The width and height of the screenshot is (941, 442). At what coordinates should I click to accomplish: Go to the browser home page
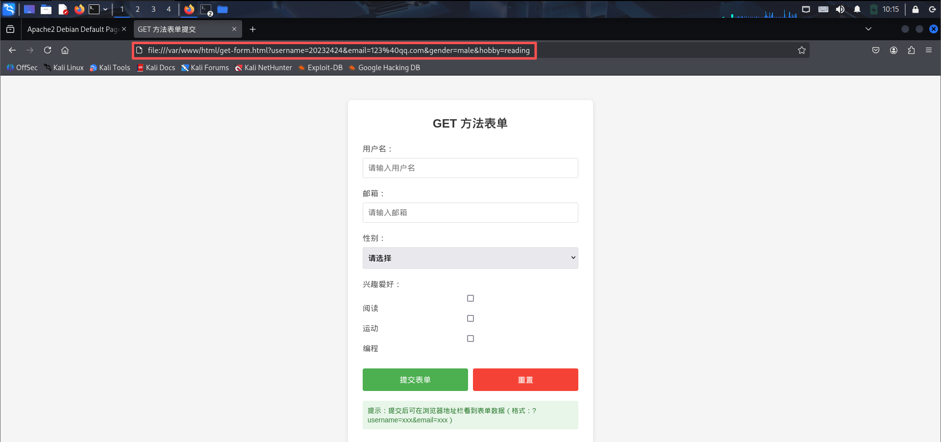[x=65, y=50]
